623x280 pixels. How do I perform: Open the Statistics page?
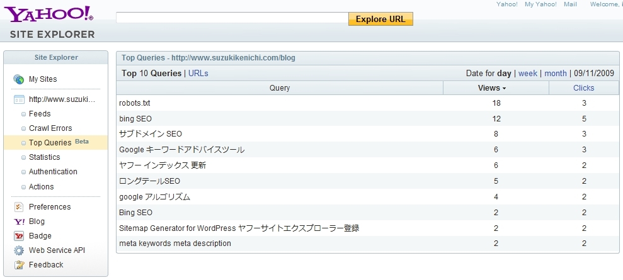tap(45, 157)
